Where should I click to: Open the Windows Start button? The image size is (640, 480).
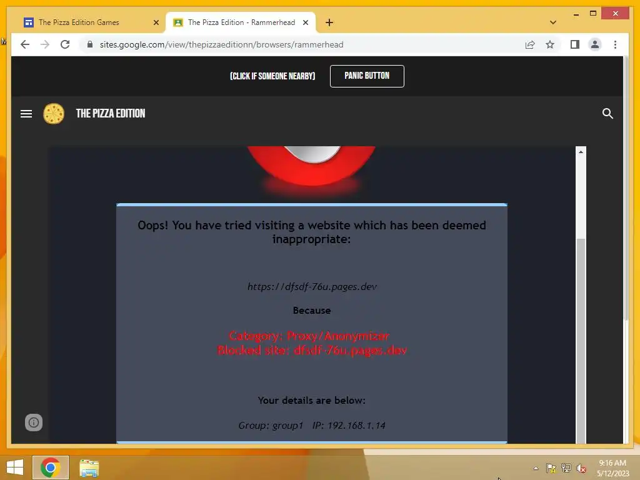15,467
